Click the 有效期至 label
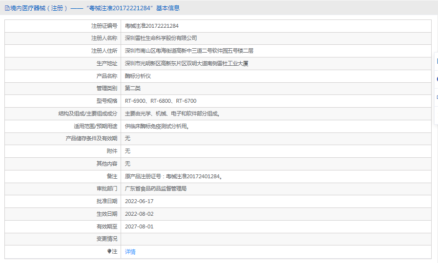Screen dimensions: 438x263 point(107,226)
